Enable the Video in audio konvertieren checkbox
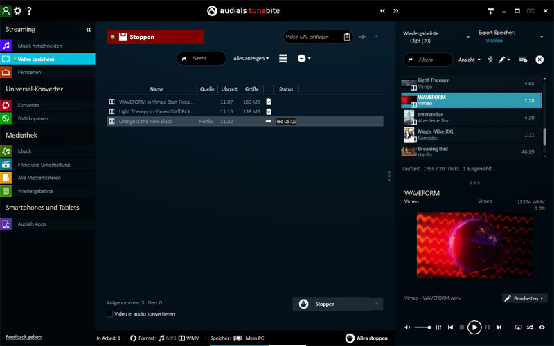Viewport: 554px width, 346px height. click(110, 313)
